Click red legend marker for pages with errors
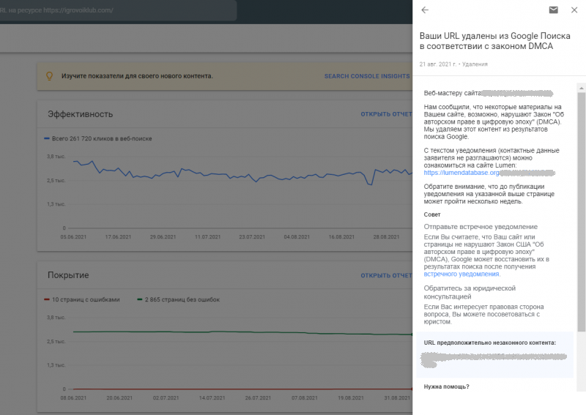 [47, 299]
